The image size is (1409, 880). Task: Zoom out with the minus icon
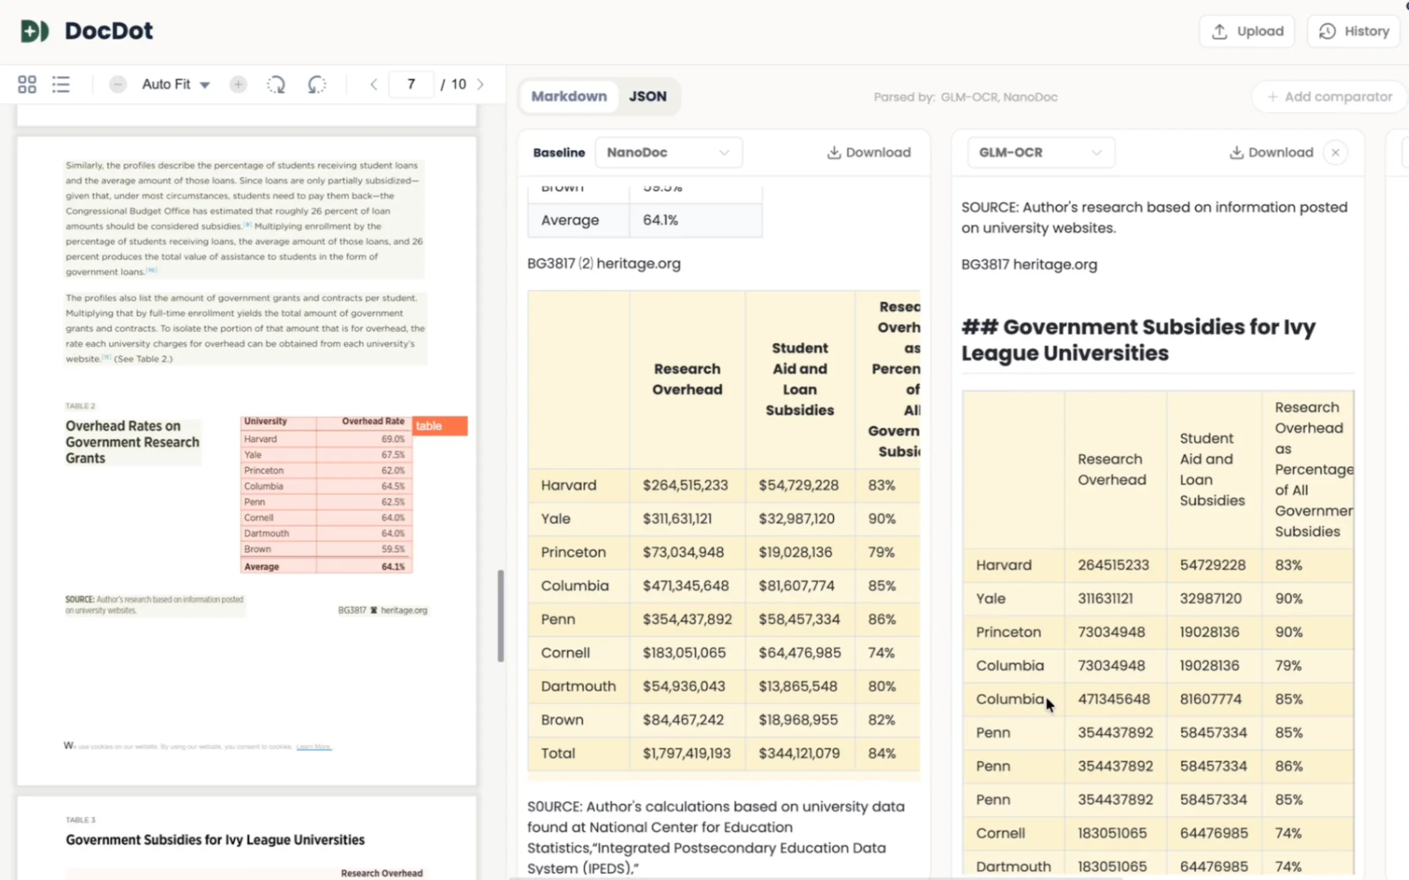click(x=117, y=84)
